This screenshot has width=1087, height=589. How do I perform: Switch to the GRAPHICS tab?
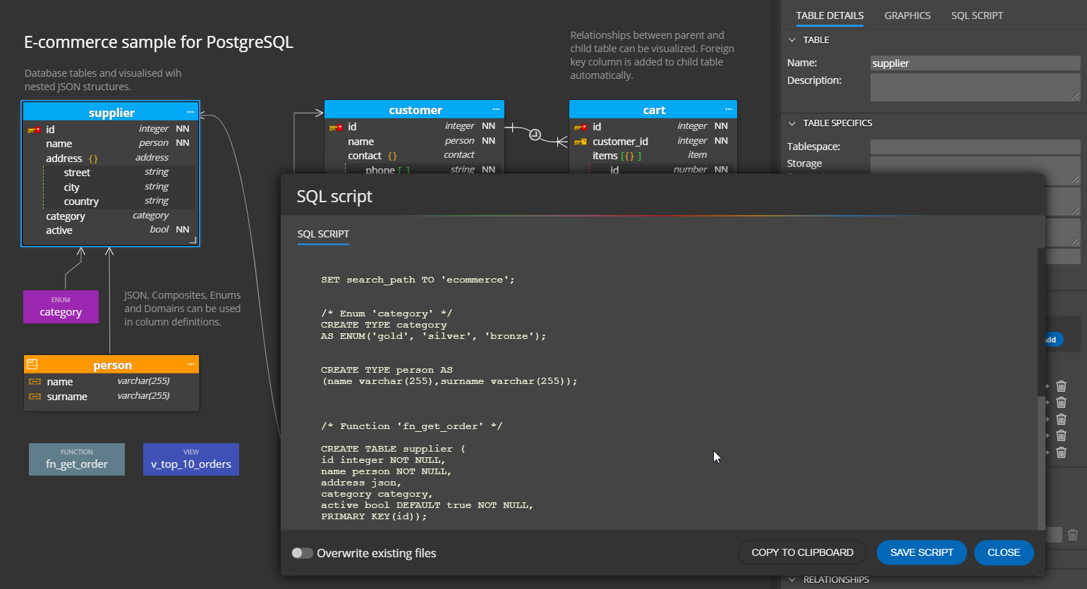pos(907,15)
